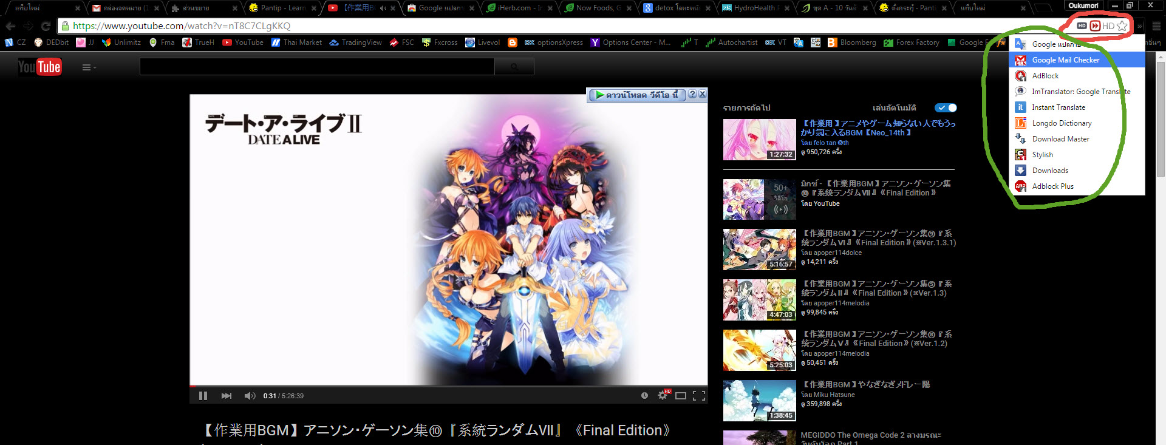This screenshot has width=1166, height=445.
Task: Open the 1:27:32 Neo_14th BGM thumbnail
Action: tap(759, 140)
